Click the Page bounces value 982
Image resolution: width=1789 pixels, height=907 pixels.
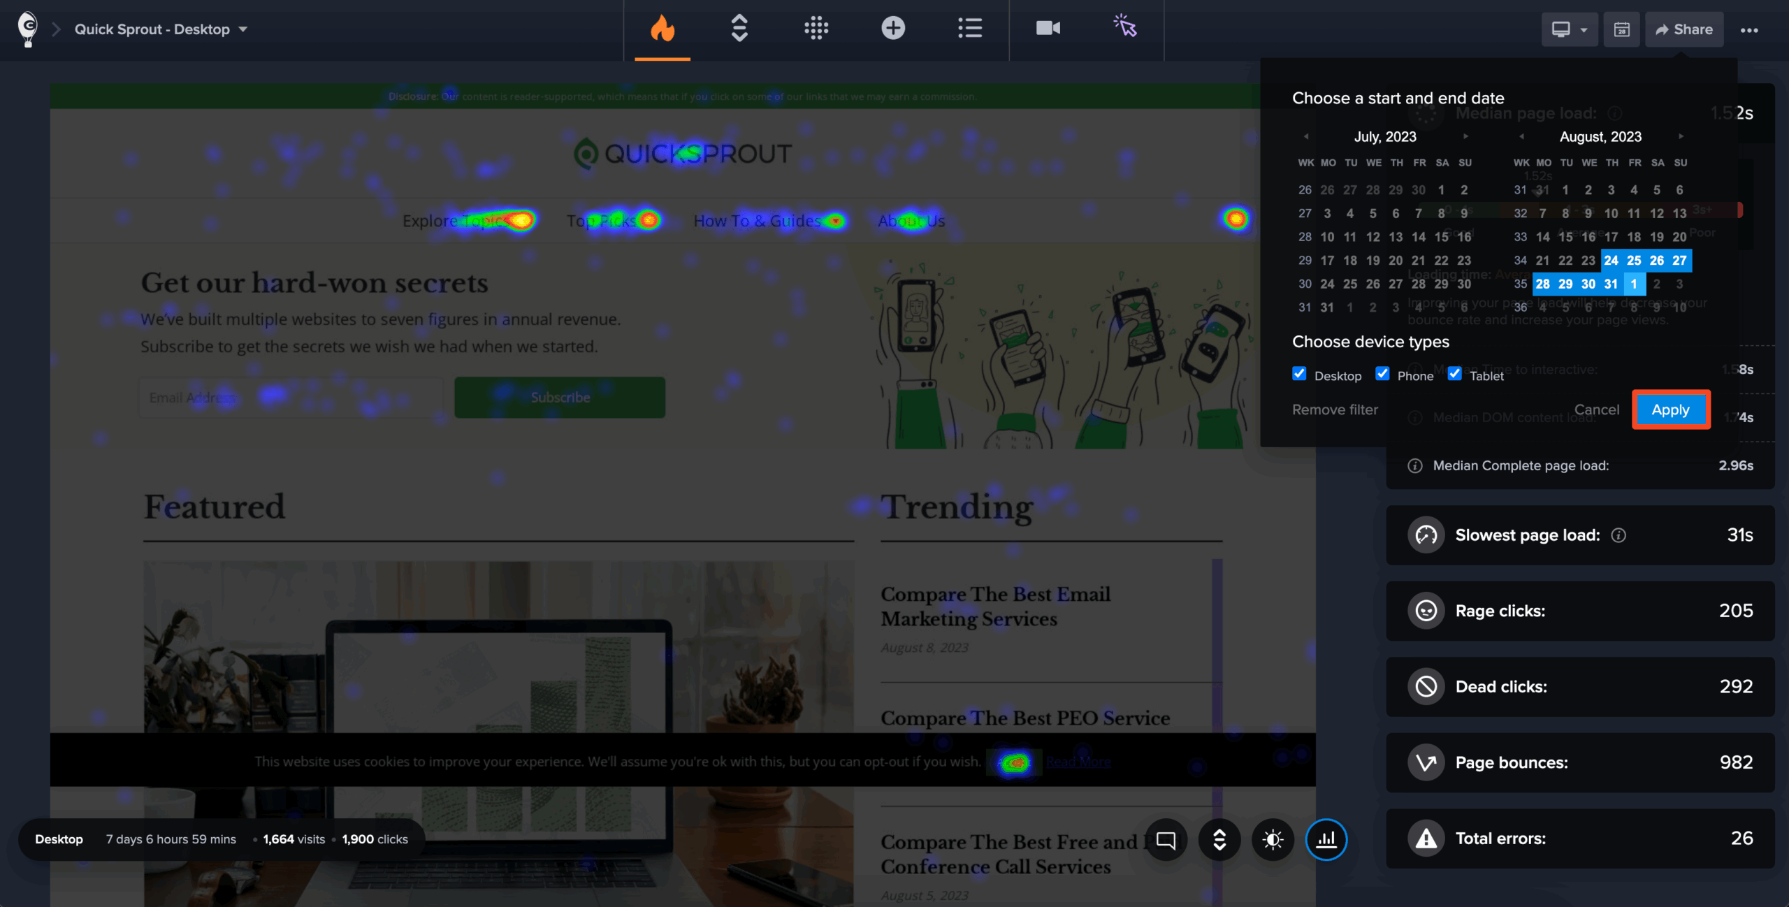pos(1736,763)
